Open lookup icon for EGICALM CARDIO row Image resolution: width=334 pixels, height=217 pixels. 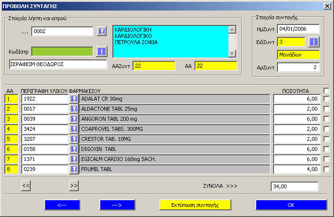tap(74, 159)
